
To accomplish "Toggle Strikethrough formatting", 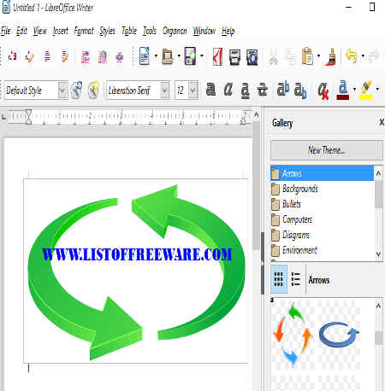I will [263, 90].
